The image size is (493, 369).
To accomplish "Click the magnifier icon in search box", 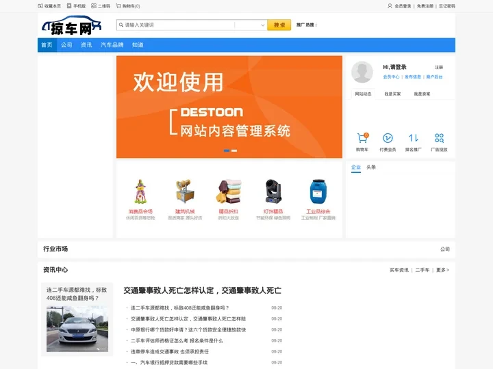I will point(121,25).
